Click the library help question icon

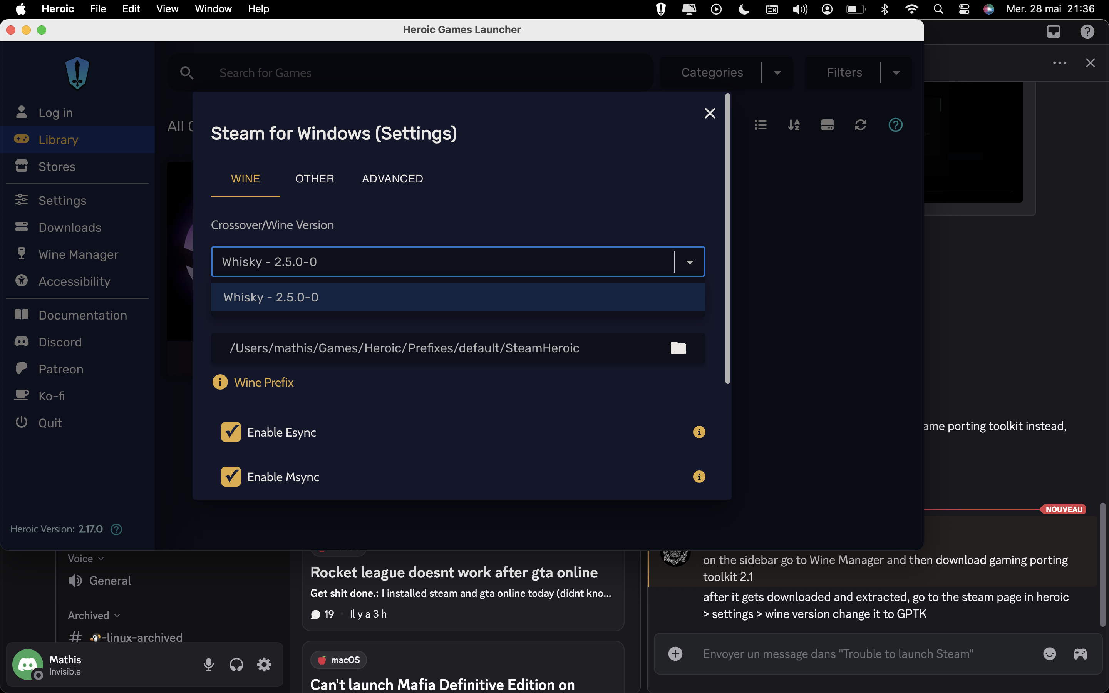895,125
